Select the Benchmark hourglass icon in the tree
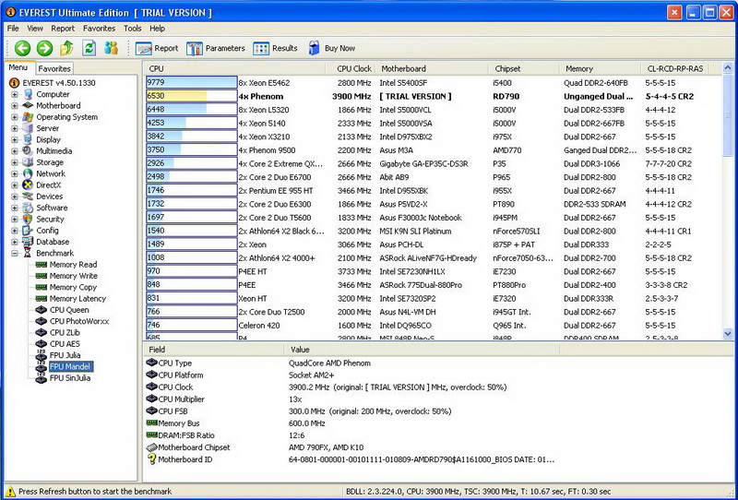The height and width of the screenshot is (500, 738). coord(28,253)
